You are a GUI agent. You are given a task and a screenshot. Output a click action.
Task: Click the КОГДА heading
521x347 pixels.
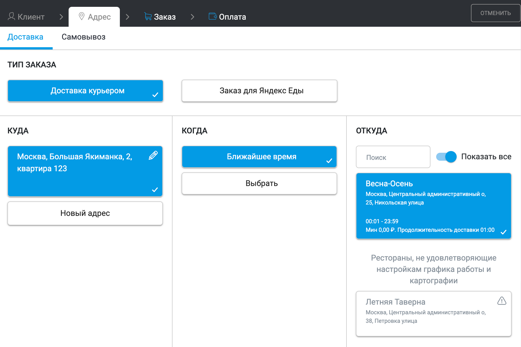(x=194, y=131)
